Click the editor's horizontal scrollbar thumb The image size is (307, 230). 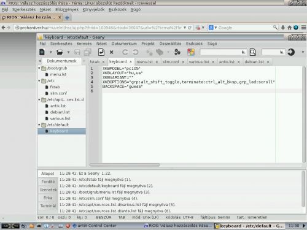coord(125,165)
